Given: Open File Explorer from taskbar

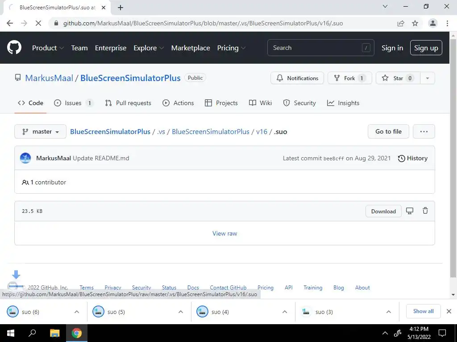Looking at the screenshot, I should 54,333.
